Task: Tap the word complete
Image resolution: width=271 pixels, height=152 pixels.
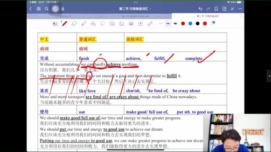Action: pyautogui.click(x=194, y=59)
